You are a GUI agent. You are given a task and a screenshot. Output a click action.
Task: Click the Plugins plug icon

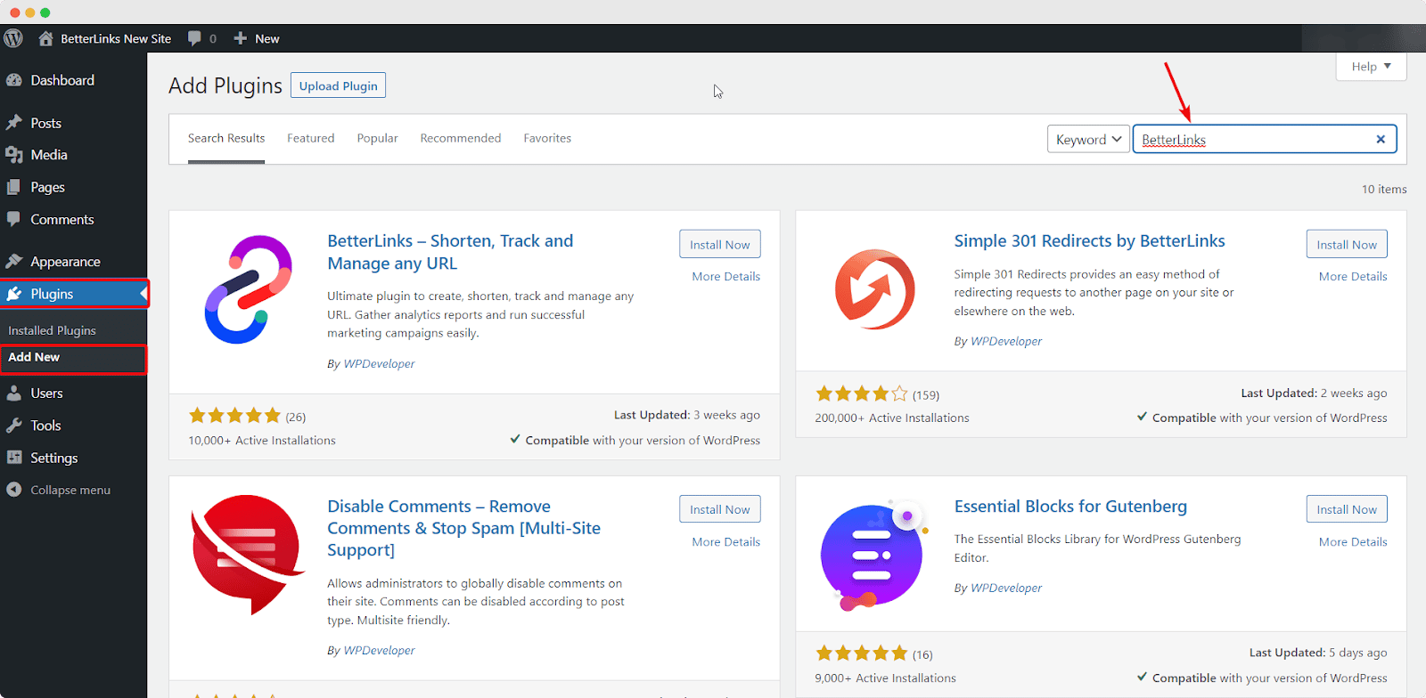(14, 294)
